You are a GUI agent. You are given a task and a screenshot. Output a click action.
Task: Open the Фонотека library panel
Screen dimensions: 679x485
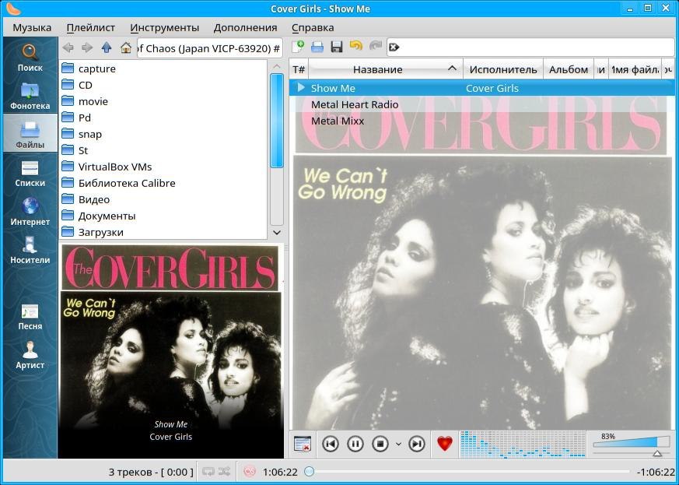pos(30,96)
